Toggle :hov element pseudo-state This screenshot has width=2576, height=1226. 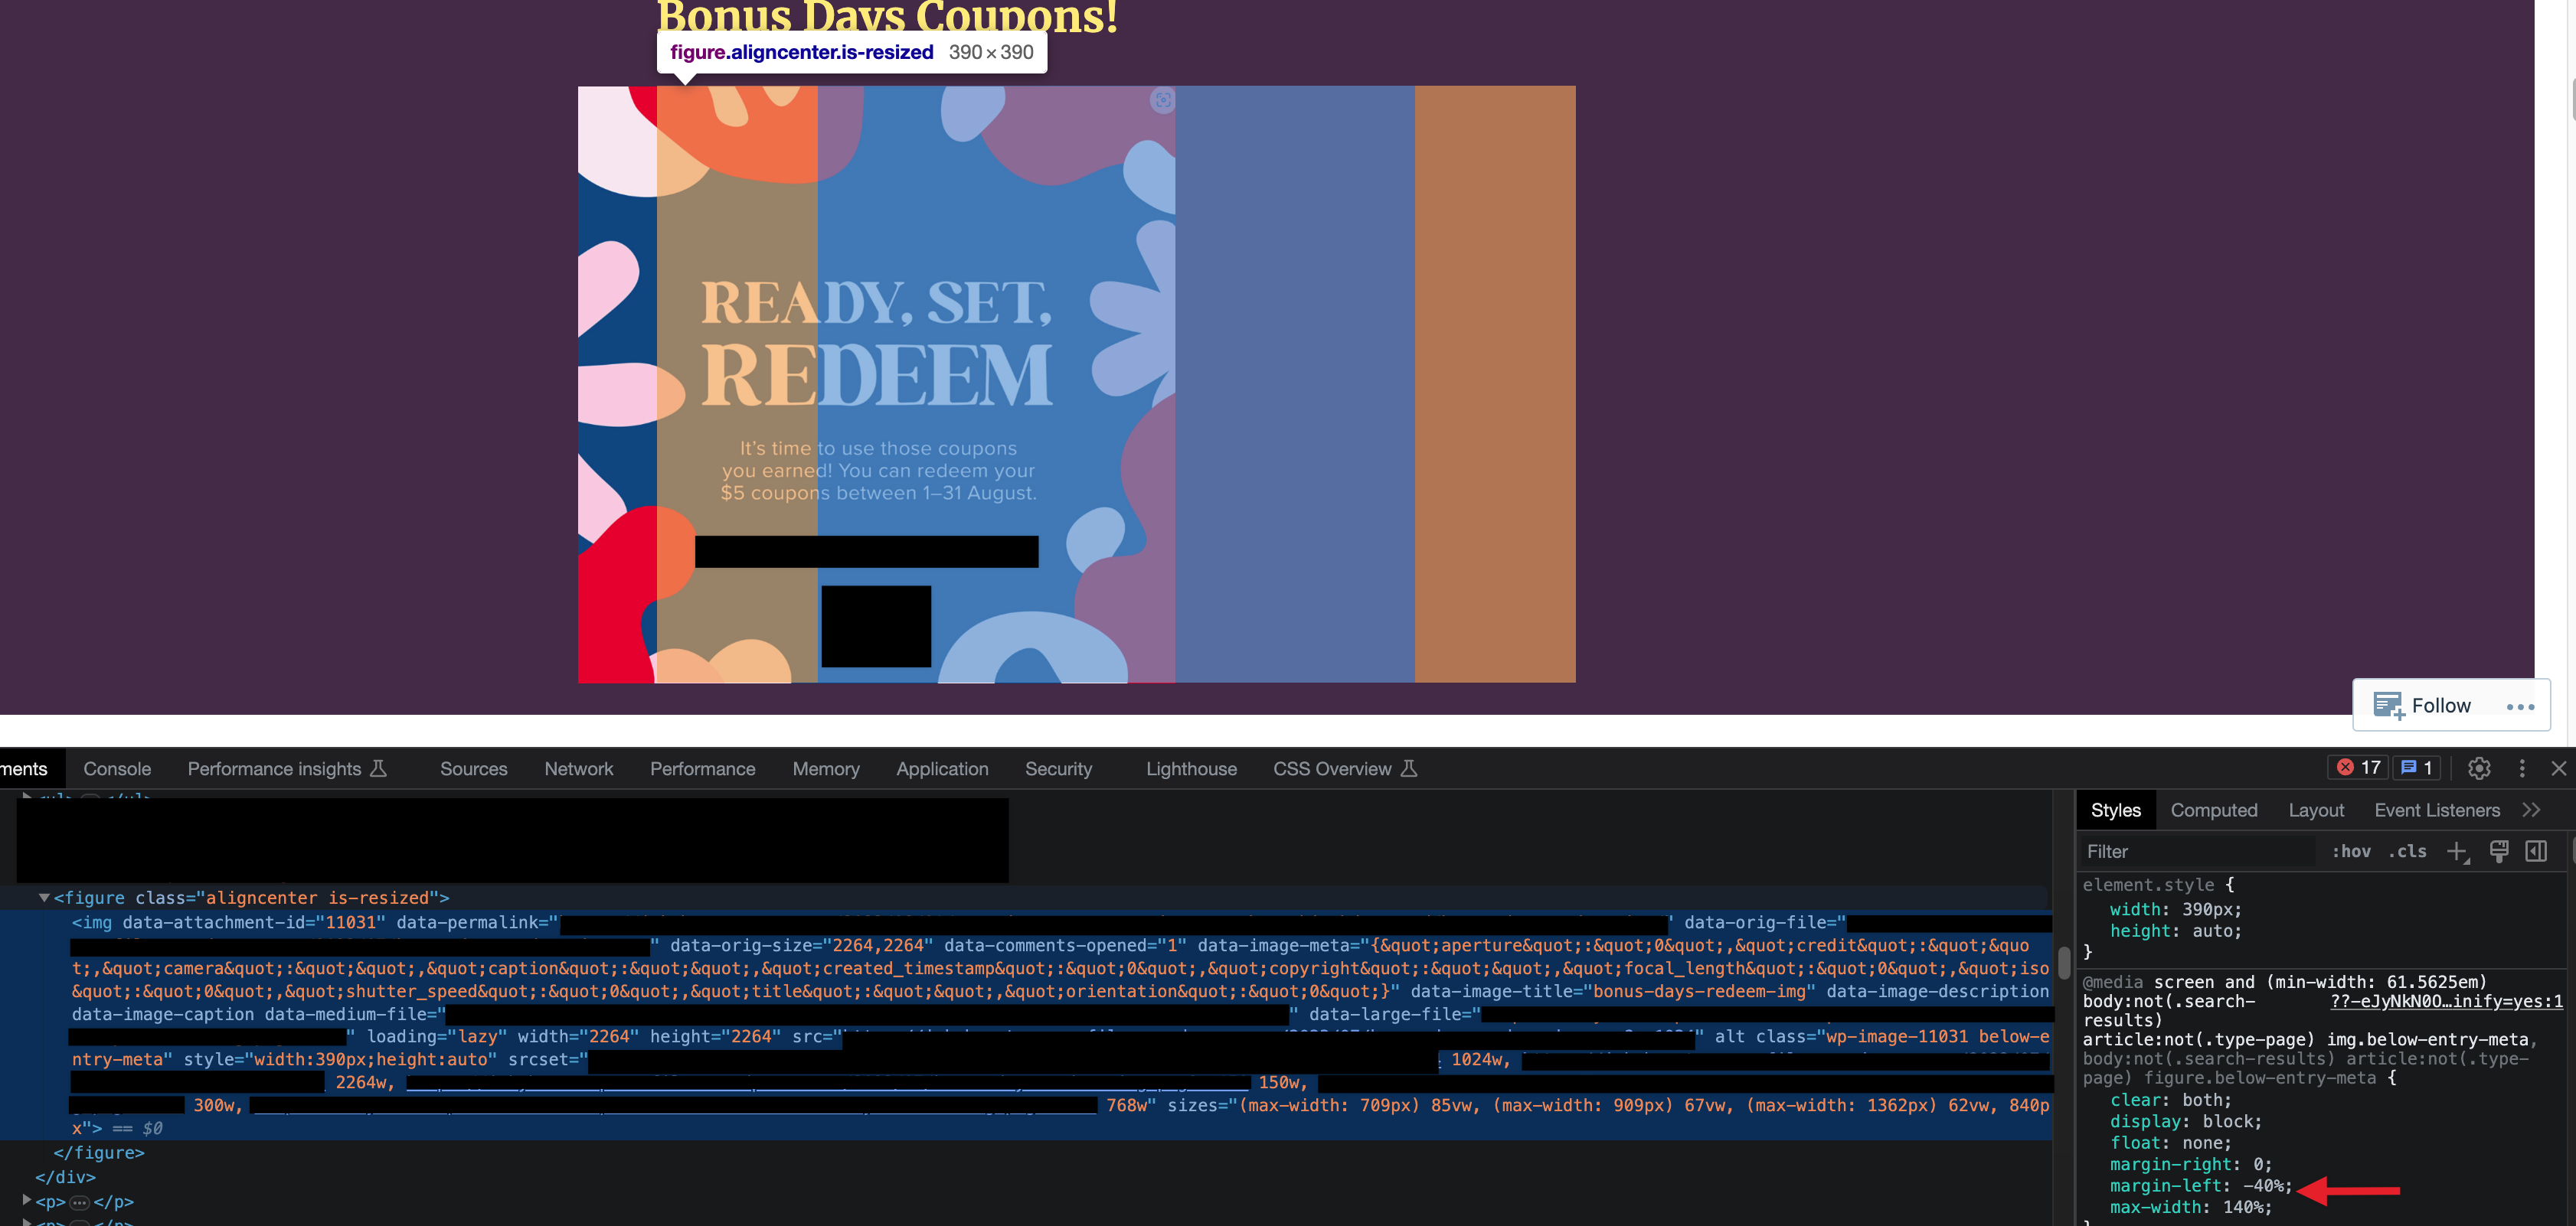coord(2352,851)
